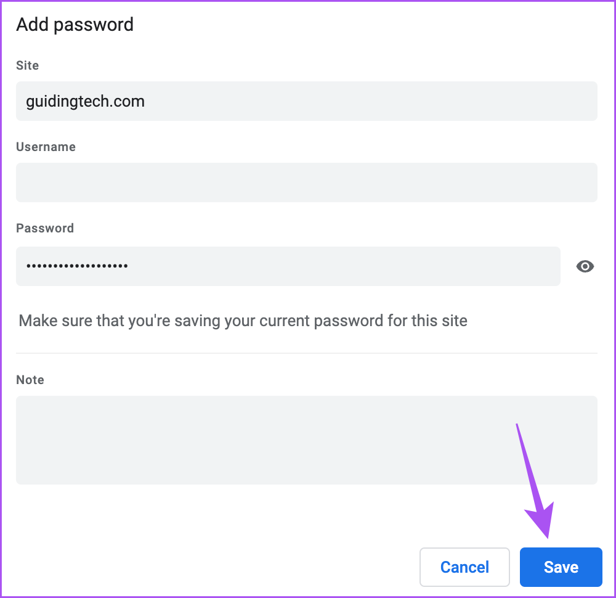Select the current password warning message
The width and height of the screenshot is (616, 598).
tap(243, 321)
